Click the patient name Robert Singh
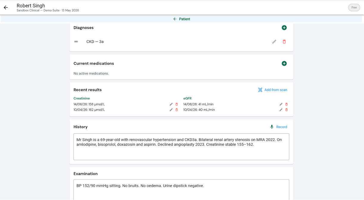364x200 pixels. 31,6
